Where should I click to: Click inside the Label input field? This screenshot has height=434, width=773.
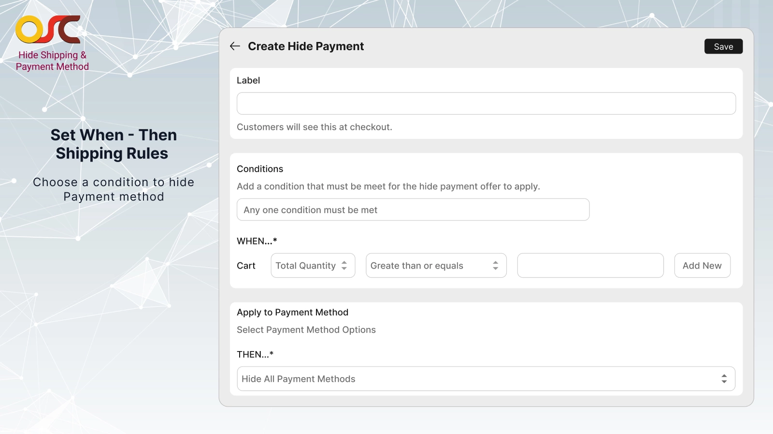485,103
